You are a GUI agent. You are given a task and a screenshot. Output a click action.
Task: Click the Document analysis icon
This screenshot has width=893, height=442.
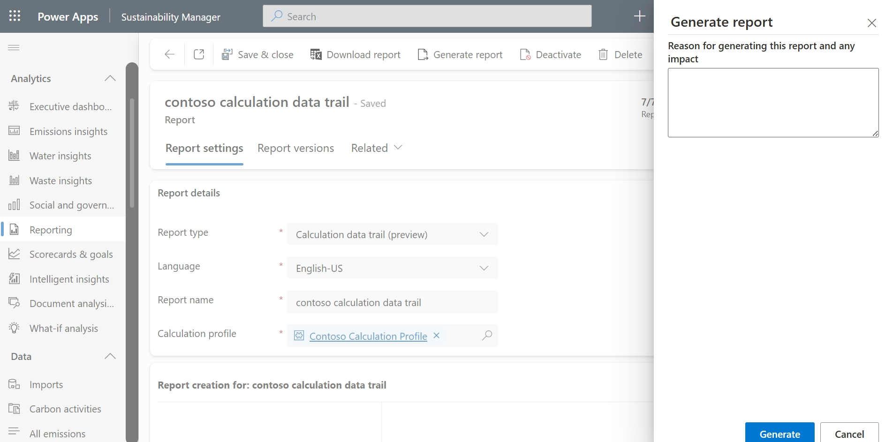[14, 303]
